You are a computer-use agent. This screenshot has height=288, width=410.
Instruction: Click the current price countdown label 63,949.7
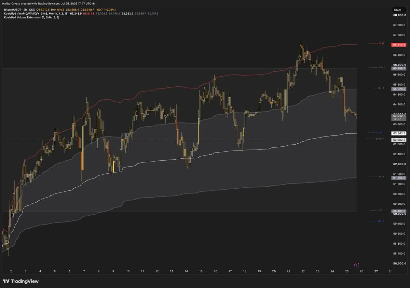point(399,117)
